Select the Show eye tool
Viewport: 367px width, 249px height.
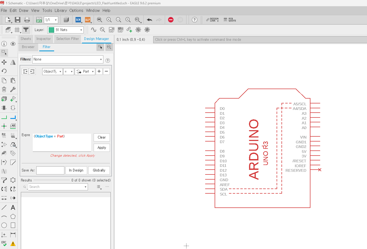[13, 44]
